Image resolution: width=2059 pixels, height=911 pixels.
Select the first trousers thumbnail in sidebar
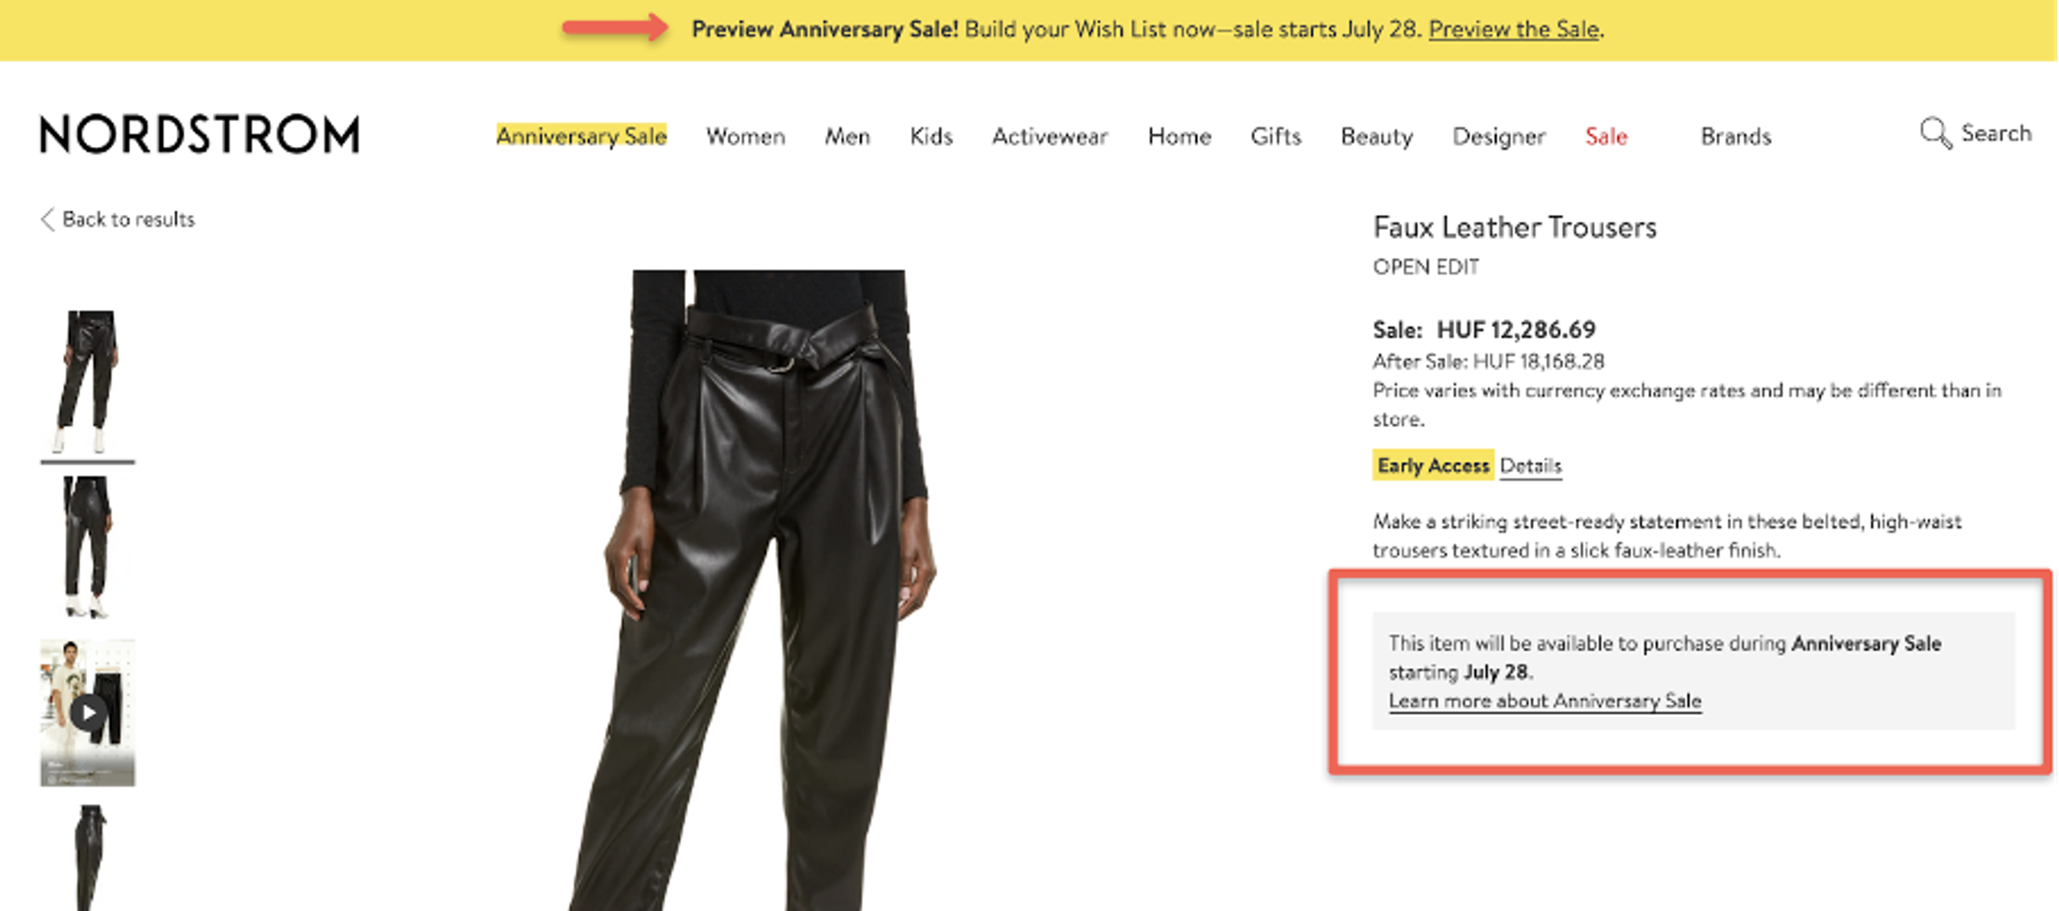tap(88, 379)
